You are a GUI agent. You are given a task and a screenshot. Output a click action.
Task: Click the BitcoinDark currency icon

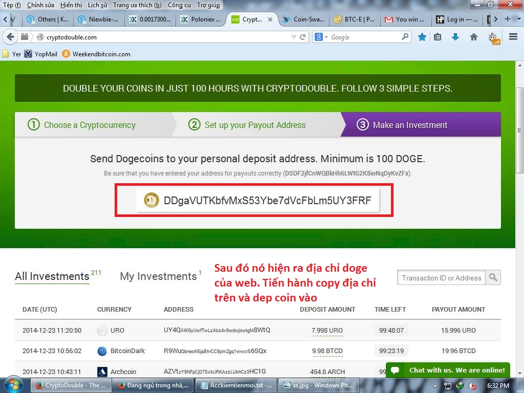pos(102,351)
